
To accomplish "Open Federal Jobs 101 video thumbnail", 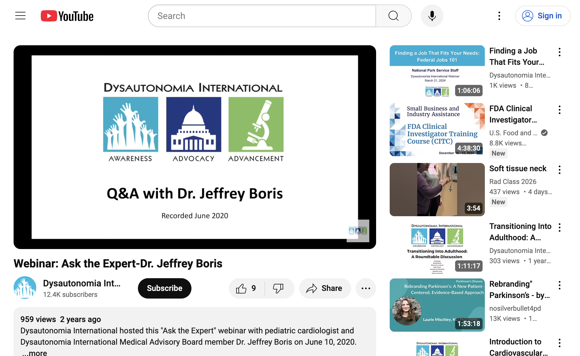I will [437, 72].
